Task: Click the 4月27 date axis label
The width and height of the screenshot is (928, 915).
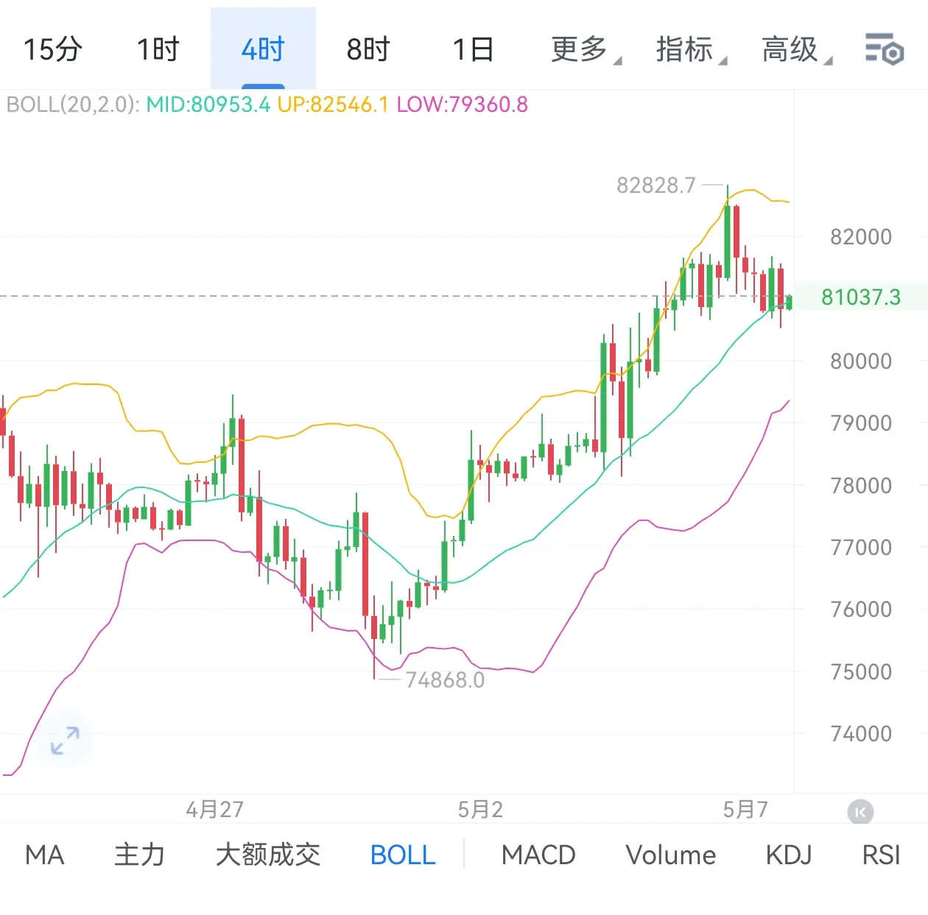Action: pyautogui.click(x=214, y=810)
